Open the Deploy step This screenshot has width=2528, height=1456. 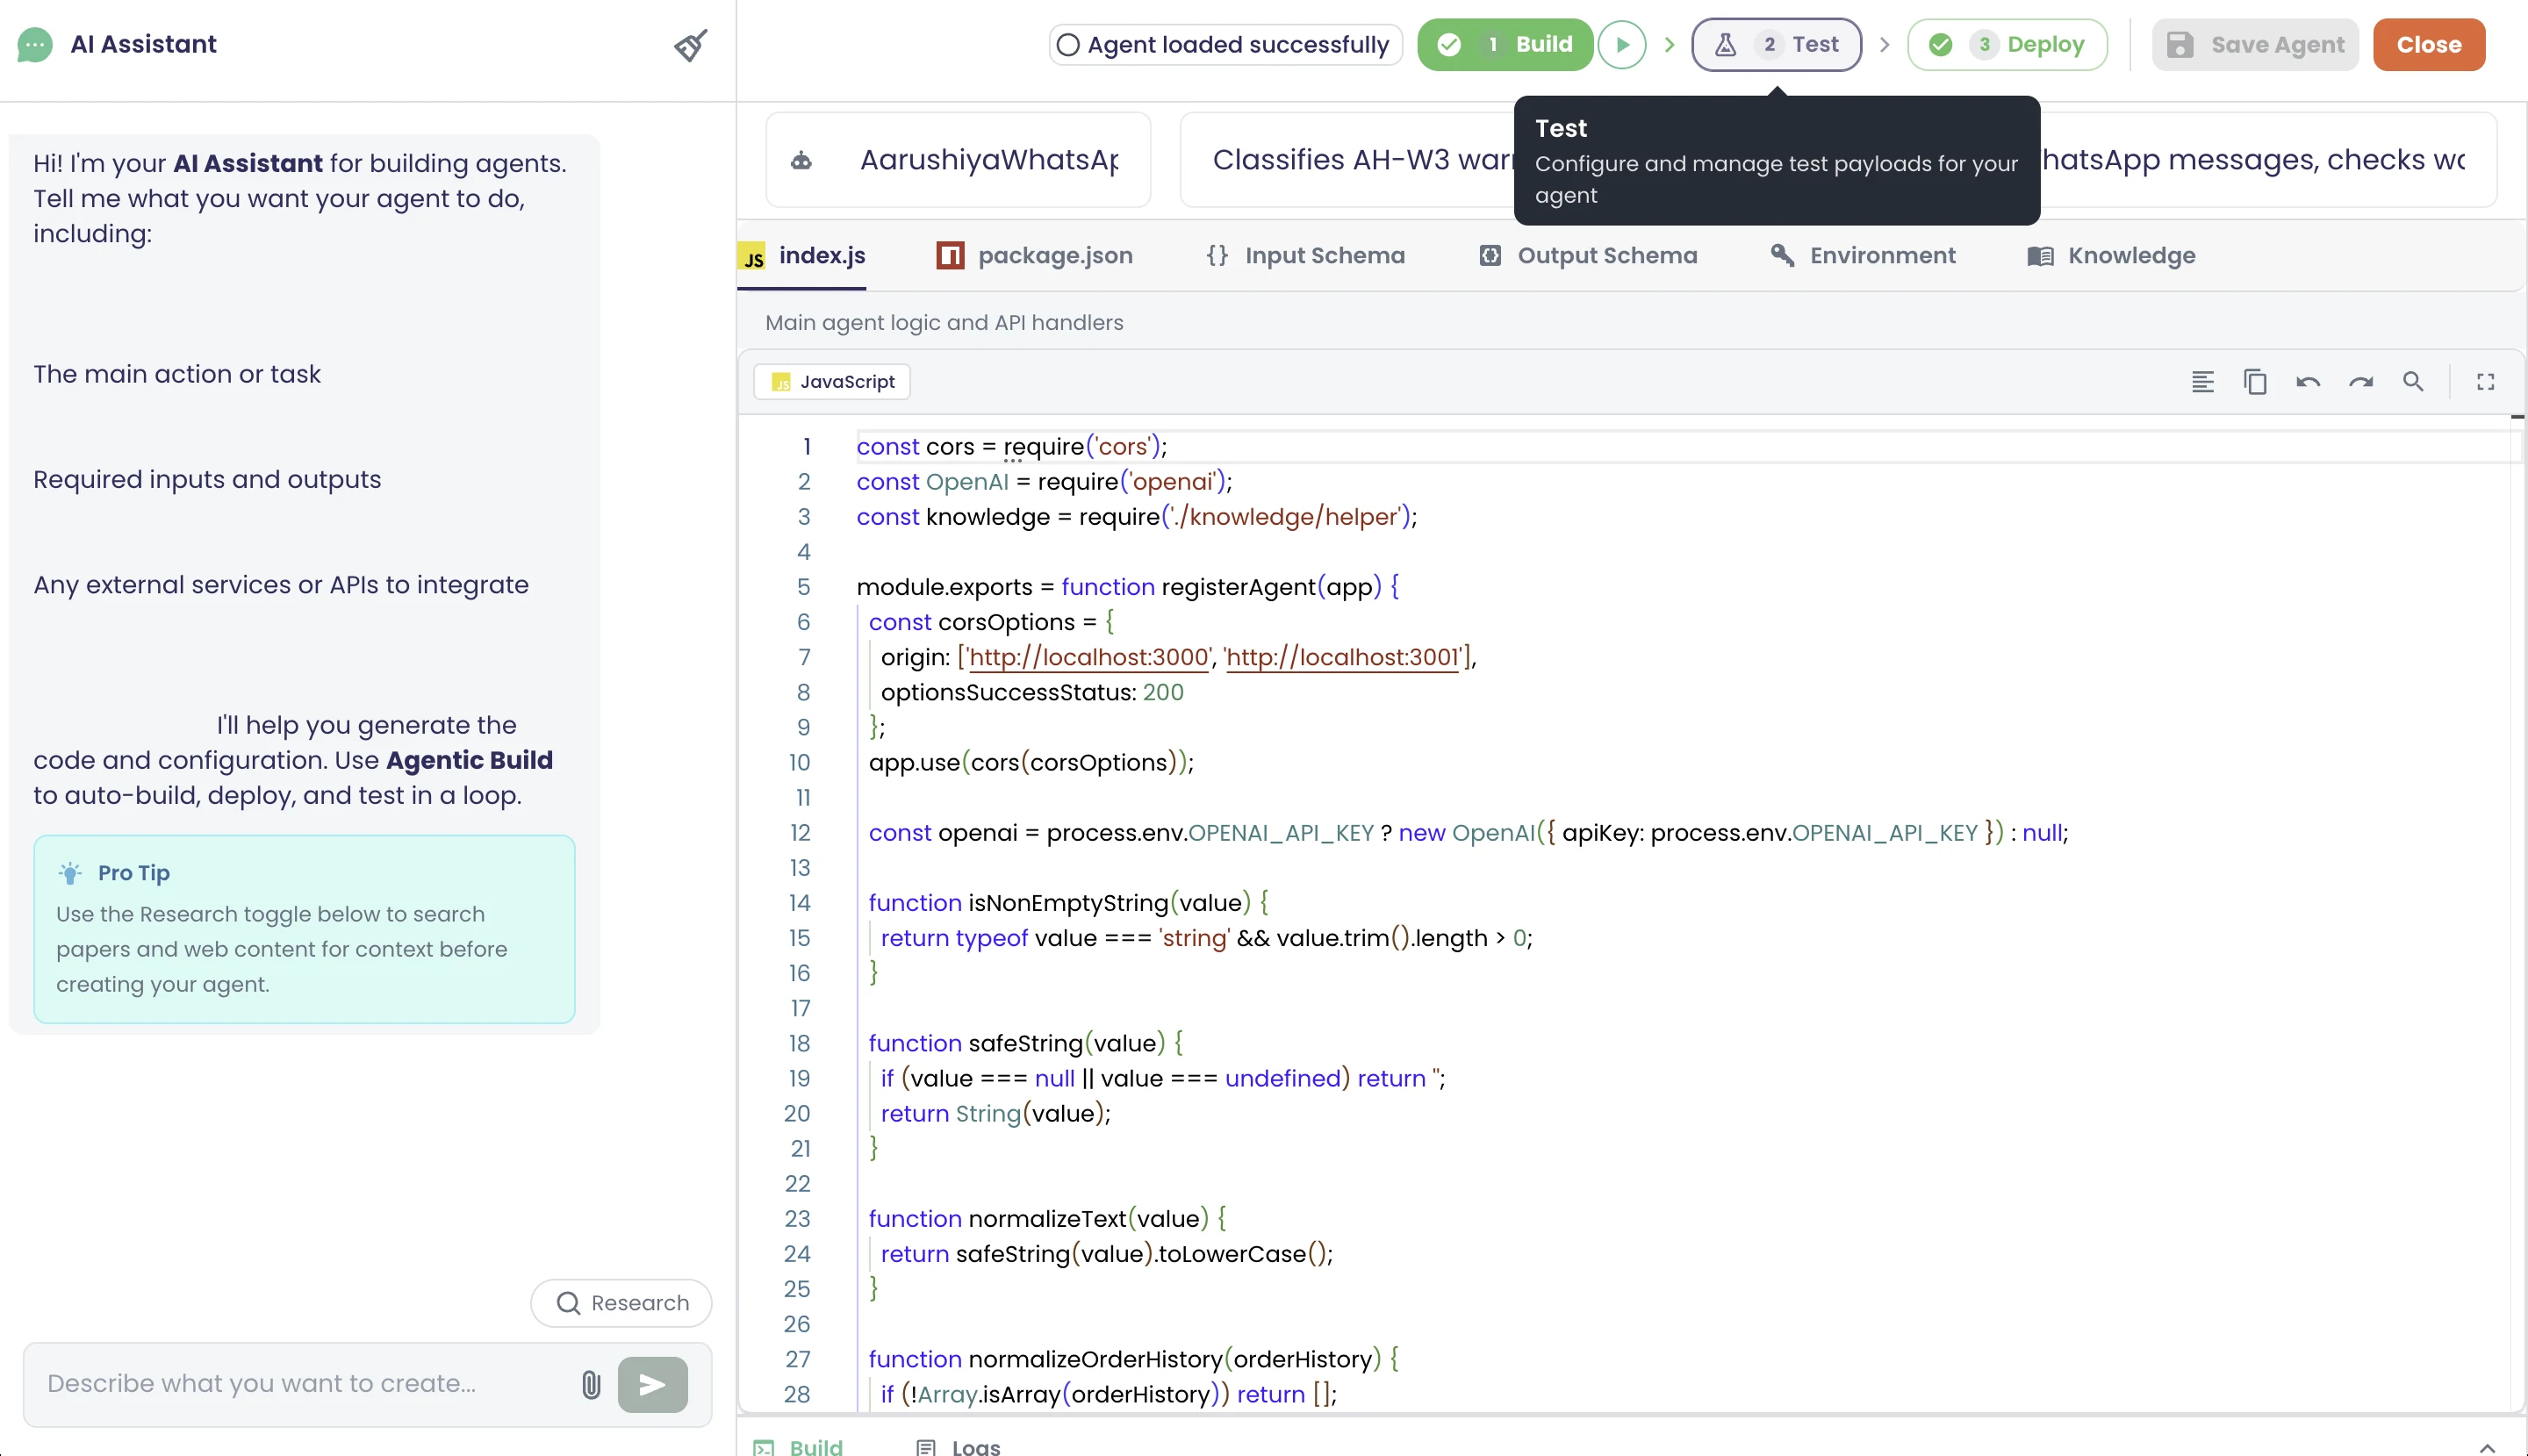click(2007, 45)
